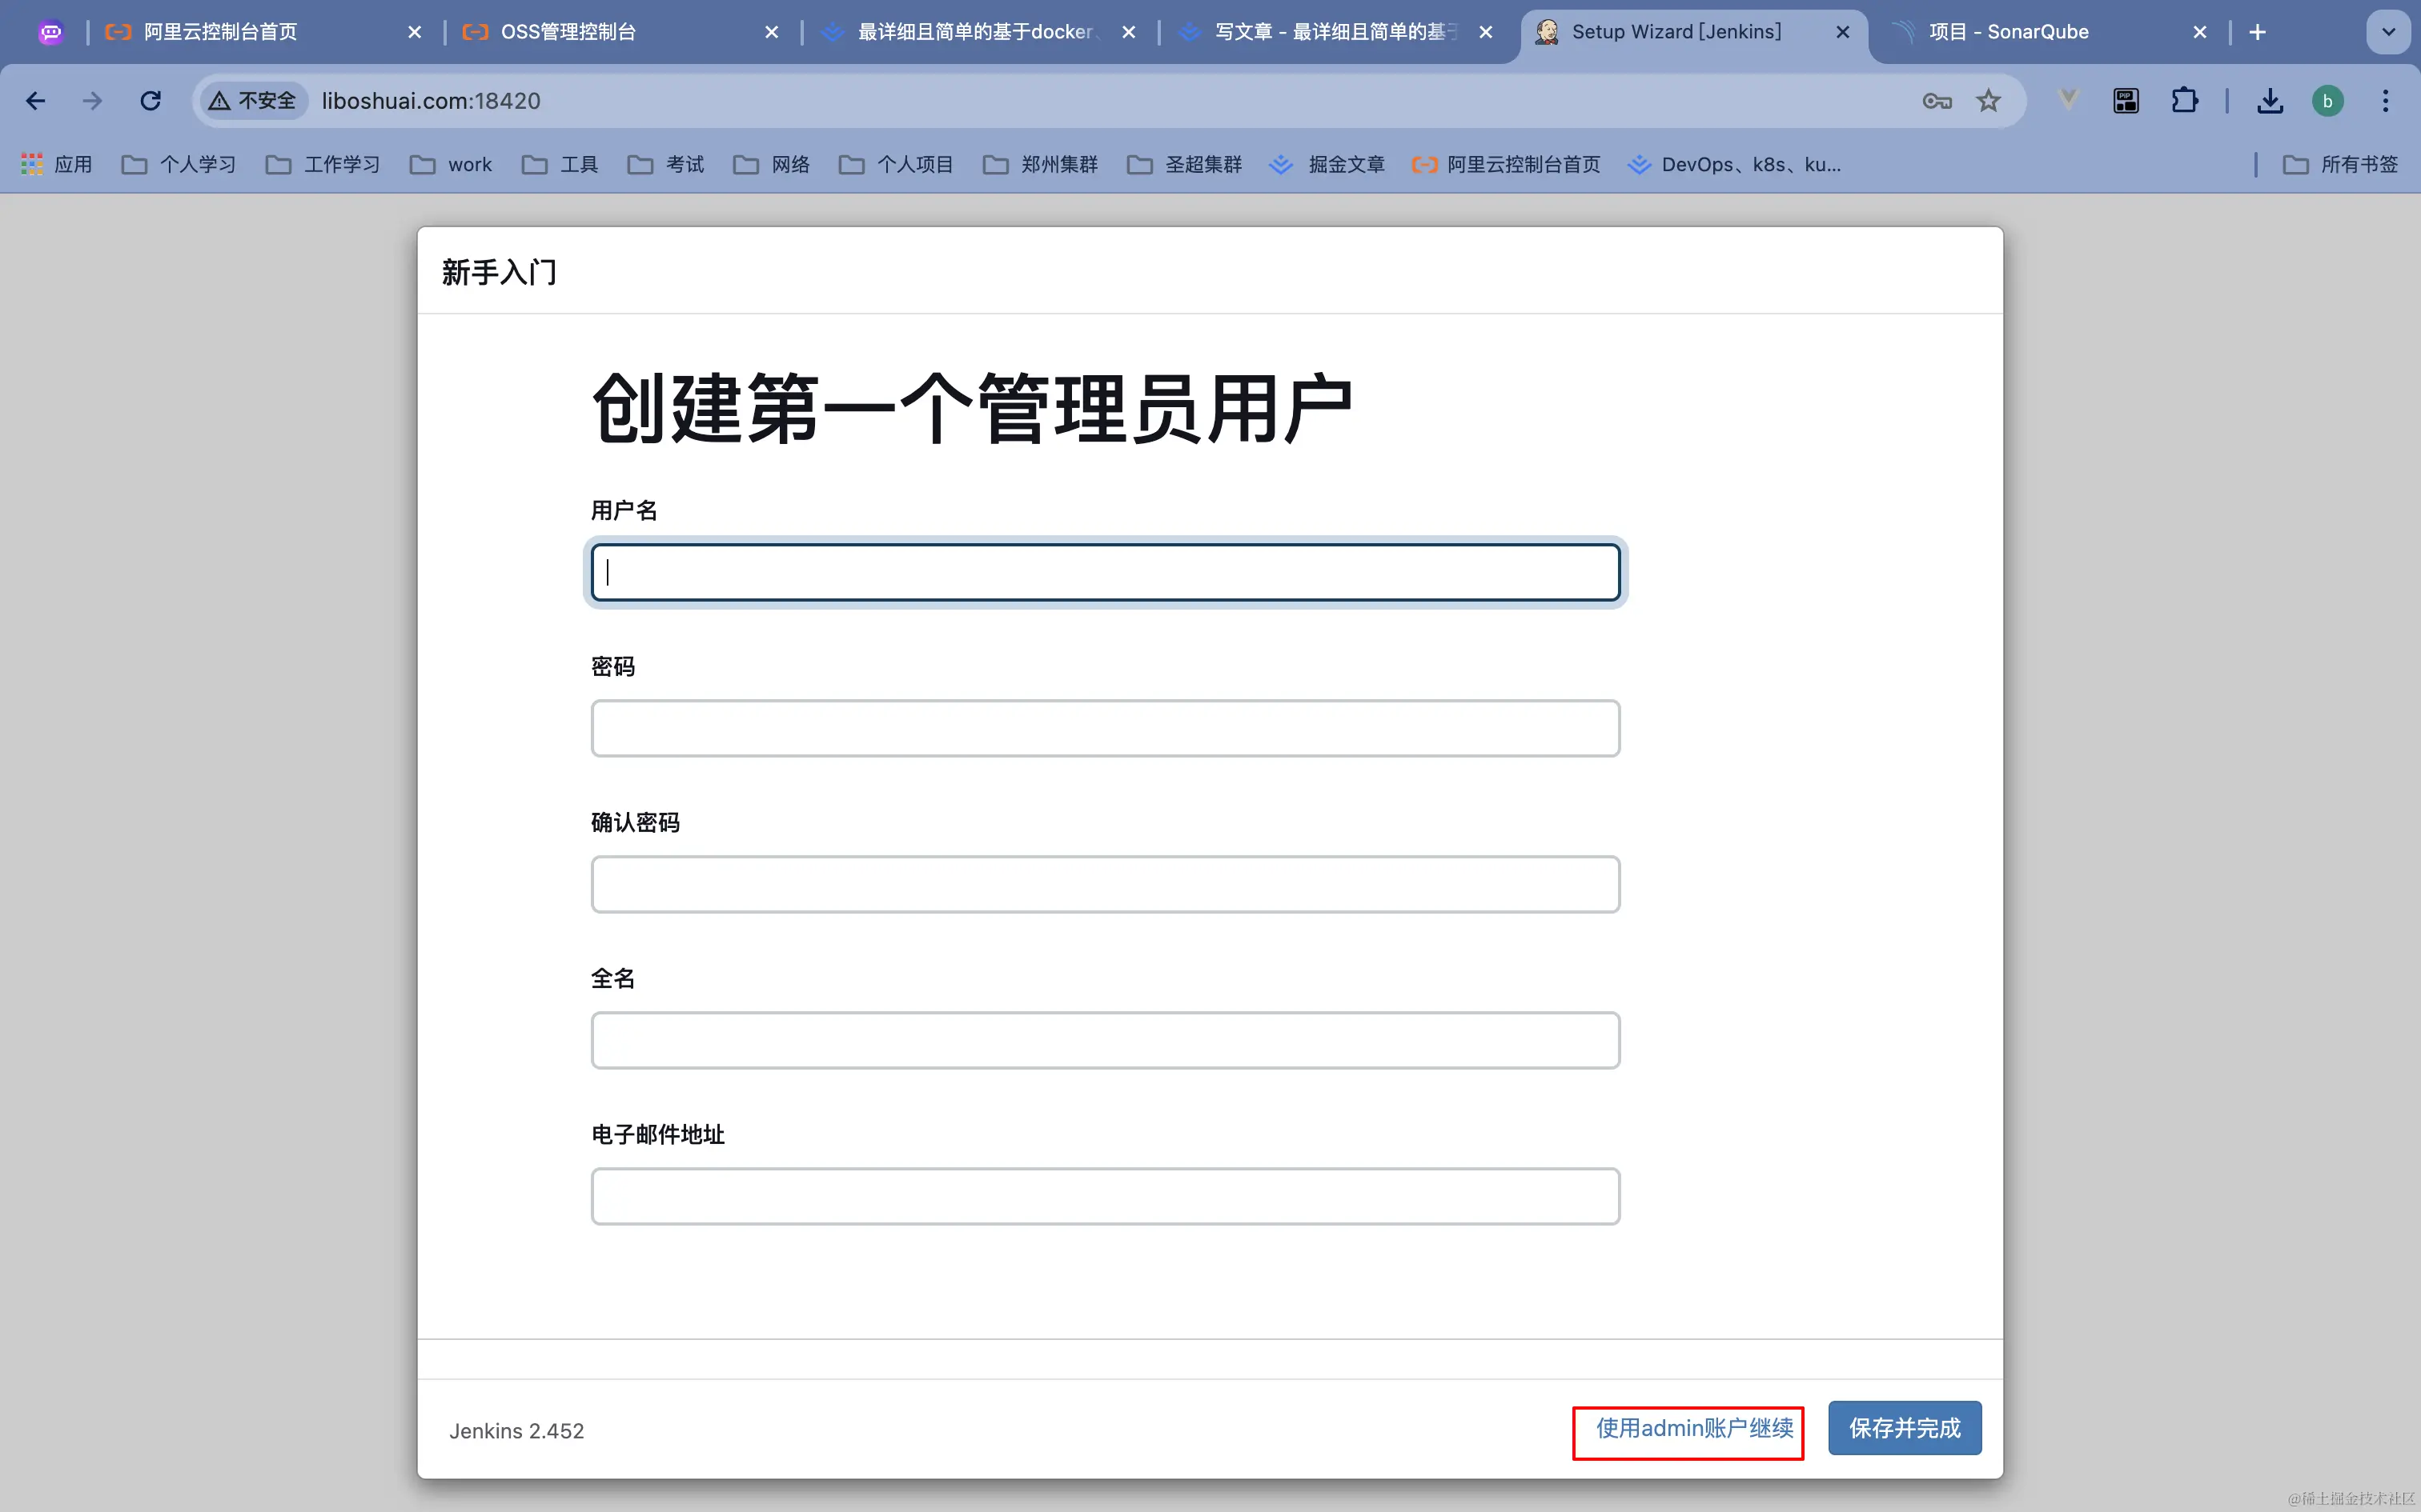Viewport: 2421px width, 1512px height.
Task: Open a new tab with plus button
Action: [x=2258, y=32]
